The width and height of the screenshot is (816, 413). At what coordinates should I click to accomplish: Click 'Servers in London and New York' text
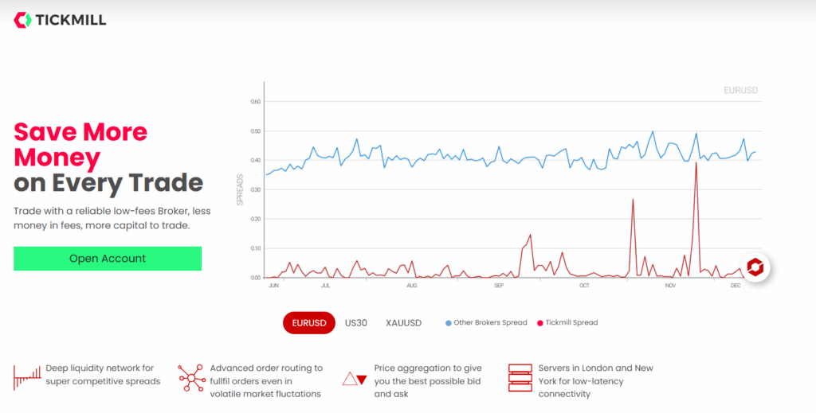point(596,381)
